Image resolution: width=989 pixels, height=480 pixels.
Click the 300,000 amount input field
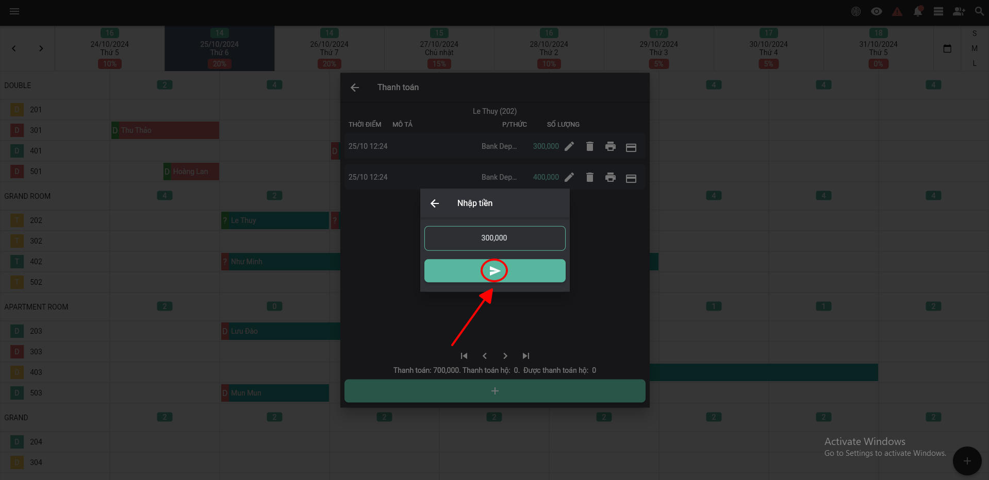(x=494, y=238)
